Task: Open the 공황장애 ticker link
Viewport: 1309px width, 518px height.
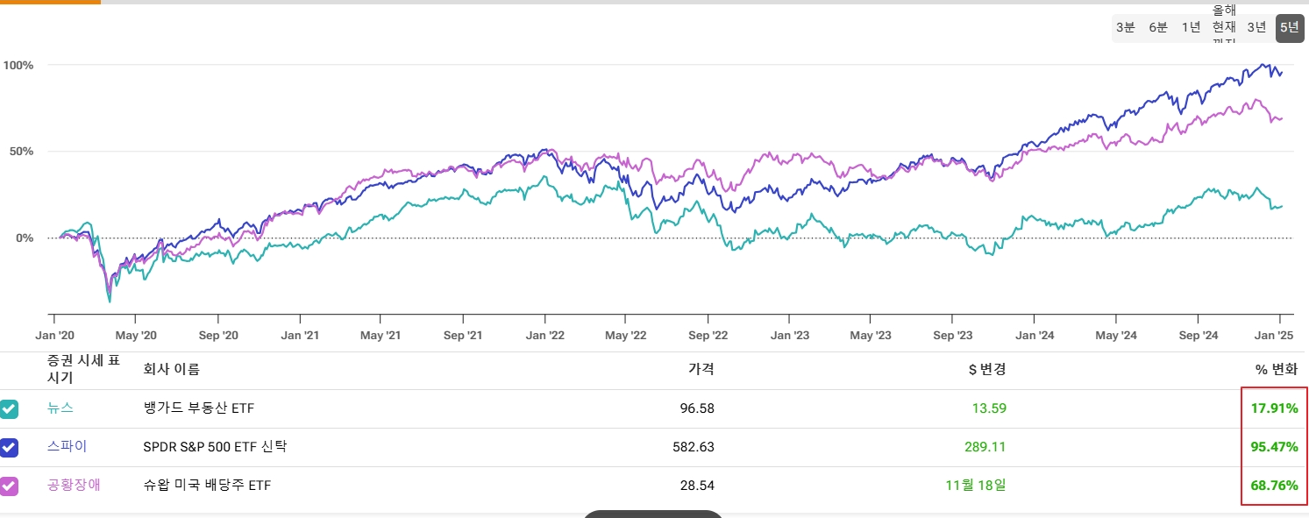Action: pos(74,485)
